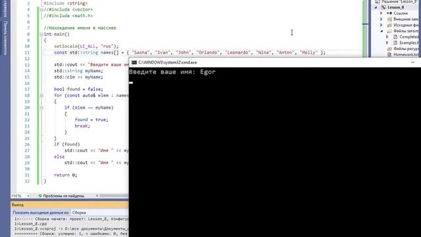
Task: Click the Файлы ресурсов folder icon
Action: pos(389,49)
